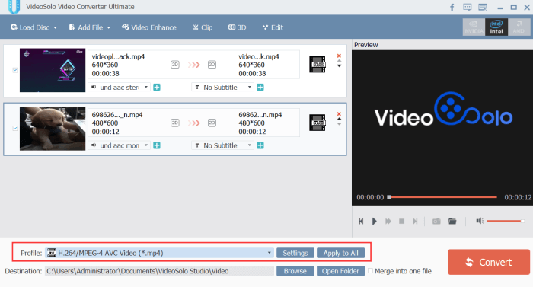Browse for destination folder
Viewport: 533px width, 287px height.
pos(295,271)
